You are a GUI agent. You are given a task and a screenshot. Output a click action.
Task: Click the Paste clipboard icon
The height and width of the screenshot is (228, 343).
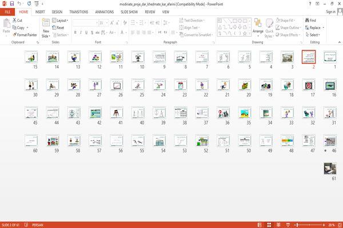[x=6, y=23]
